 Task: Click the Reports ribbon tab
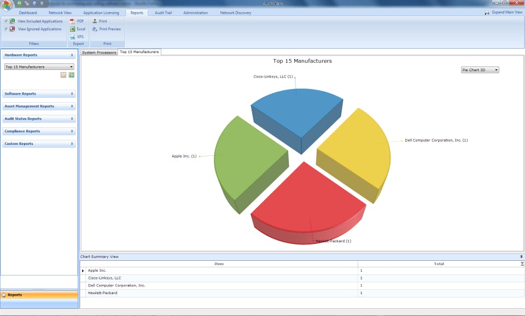point(137,13)
